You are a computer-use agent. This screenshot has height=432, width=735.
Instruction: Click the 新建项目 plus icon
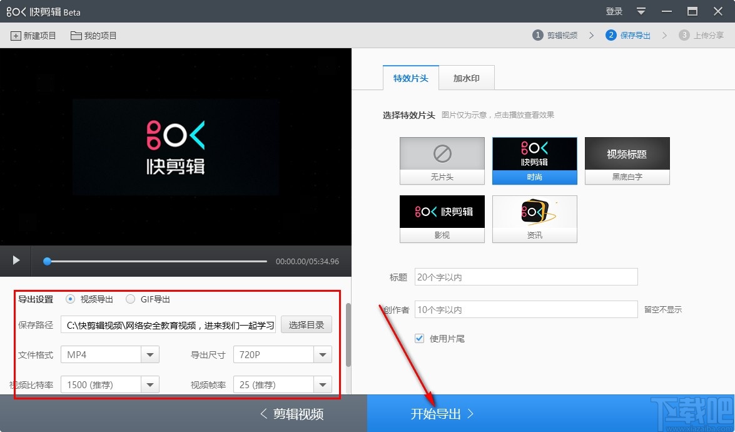click(16, 36)
